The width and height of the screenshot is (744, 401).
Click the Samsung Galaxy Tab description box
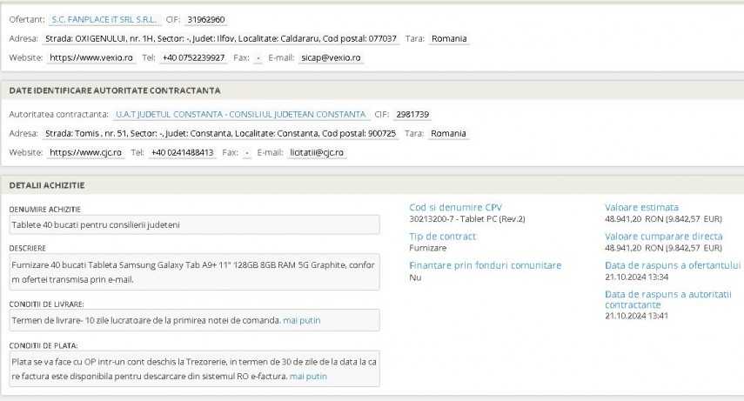[194, 271]
